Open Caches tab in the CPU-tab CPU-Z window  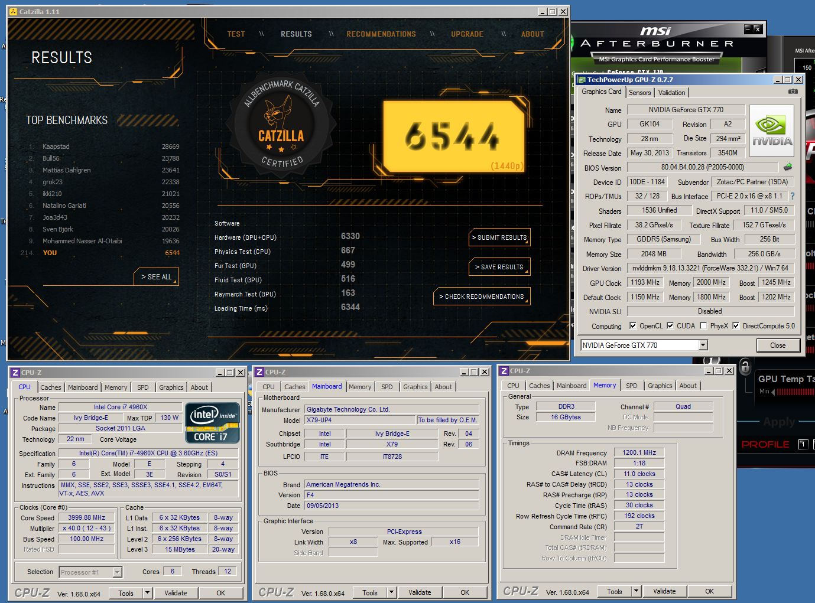(50, 387)
